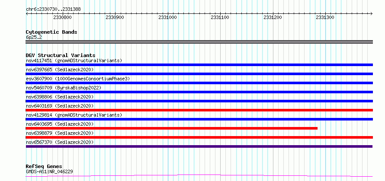Click the 2330800 ruler position label

click(62, 18)
